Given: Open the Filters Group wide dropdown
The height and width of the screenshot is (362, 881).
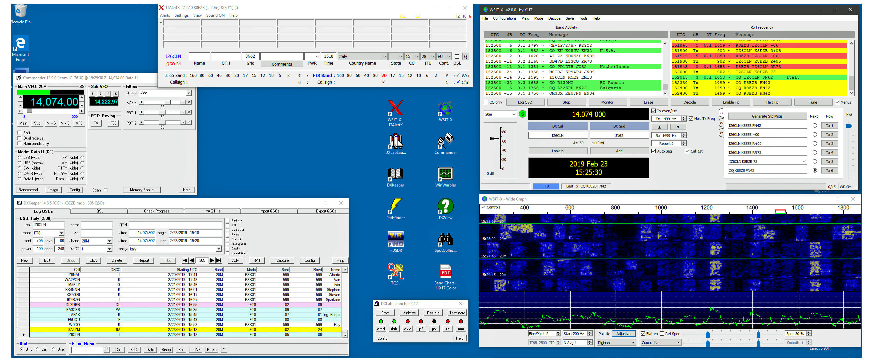Looking at the screenshot, I should pos(165,93).
